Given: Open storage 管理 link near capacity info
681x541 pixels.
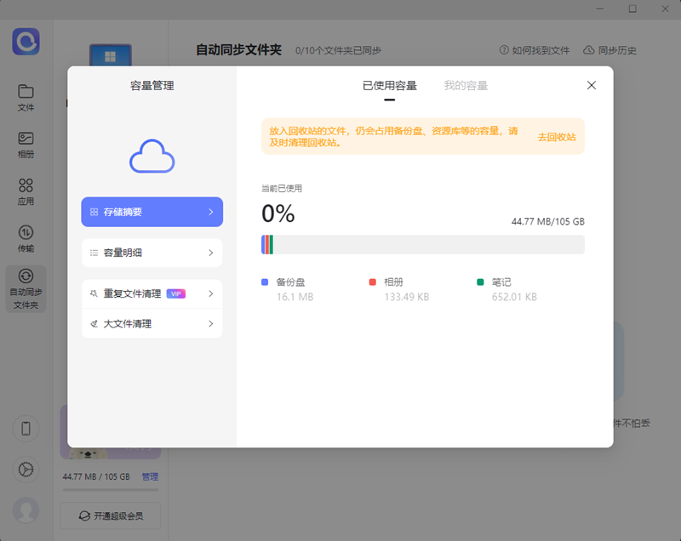Looking at the screenshot, I should pos(150,477).
